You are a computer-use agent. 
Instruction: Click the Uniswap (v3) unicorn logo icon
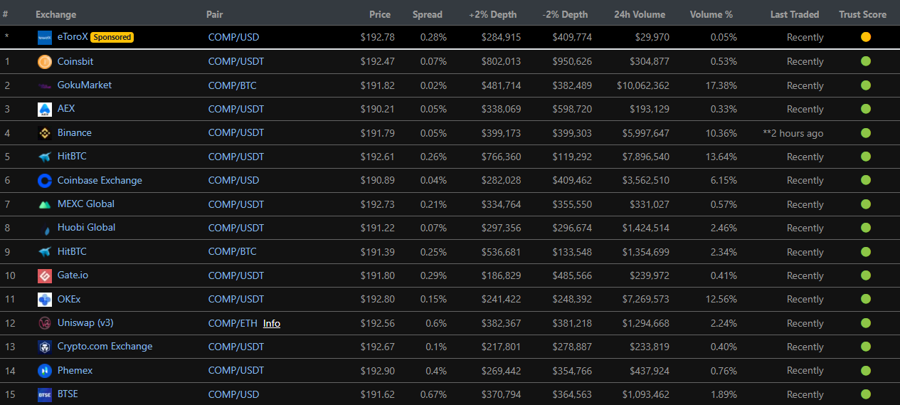point(45,323)
